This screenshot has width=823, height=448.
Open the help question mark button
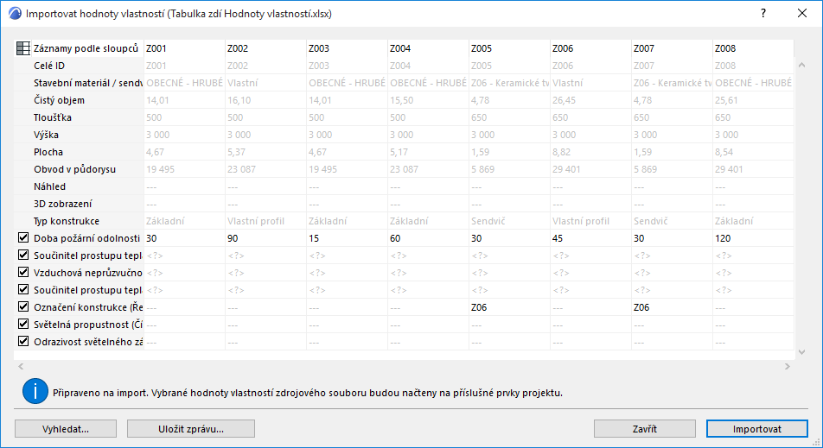coord(763,14)
